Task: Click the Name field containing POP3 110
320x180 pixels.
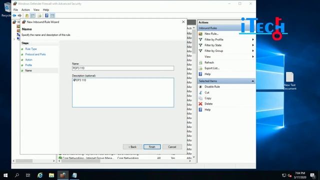Action: [123, 68]
